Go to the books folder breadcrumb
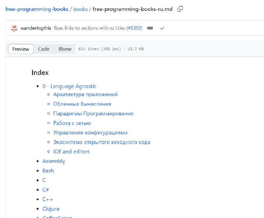This screenshot has height=218, width=264. [81, 9]
